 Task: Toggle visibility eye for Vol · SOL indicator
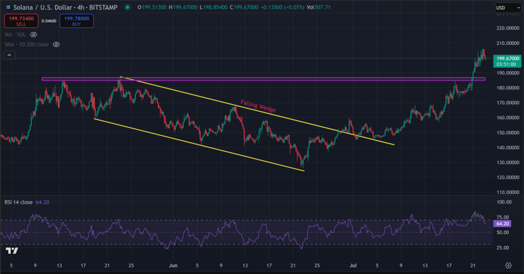pyautogui.click(x=33, y=34)
